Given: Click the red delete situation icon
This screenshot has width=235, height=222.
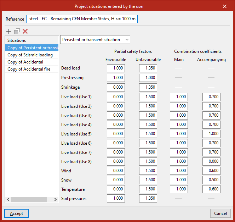Looking at the screenshot, I should coord(25,31).
